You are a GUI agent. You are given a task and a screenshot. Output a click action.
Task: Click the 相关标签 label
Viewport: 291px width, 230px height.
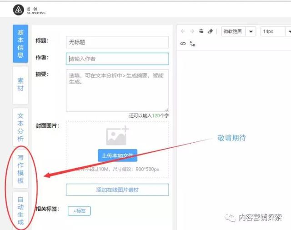(47, 209)
